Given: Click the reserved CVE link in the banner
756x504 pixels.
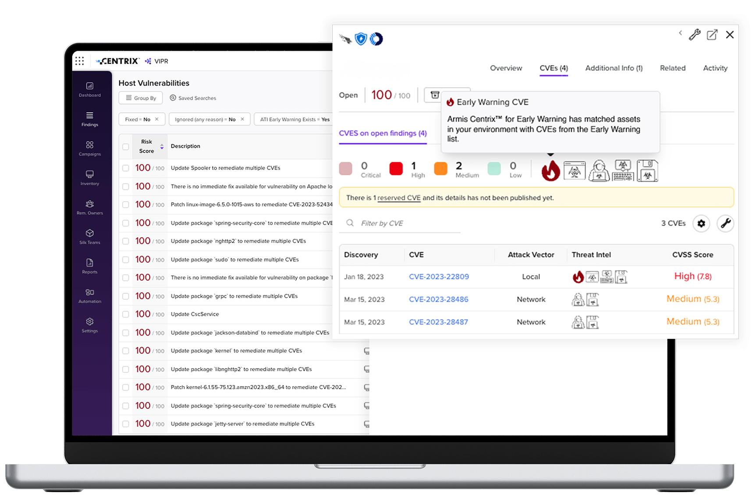Looking at the screenshot, I should 398,198.
